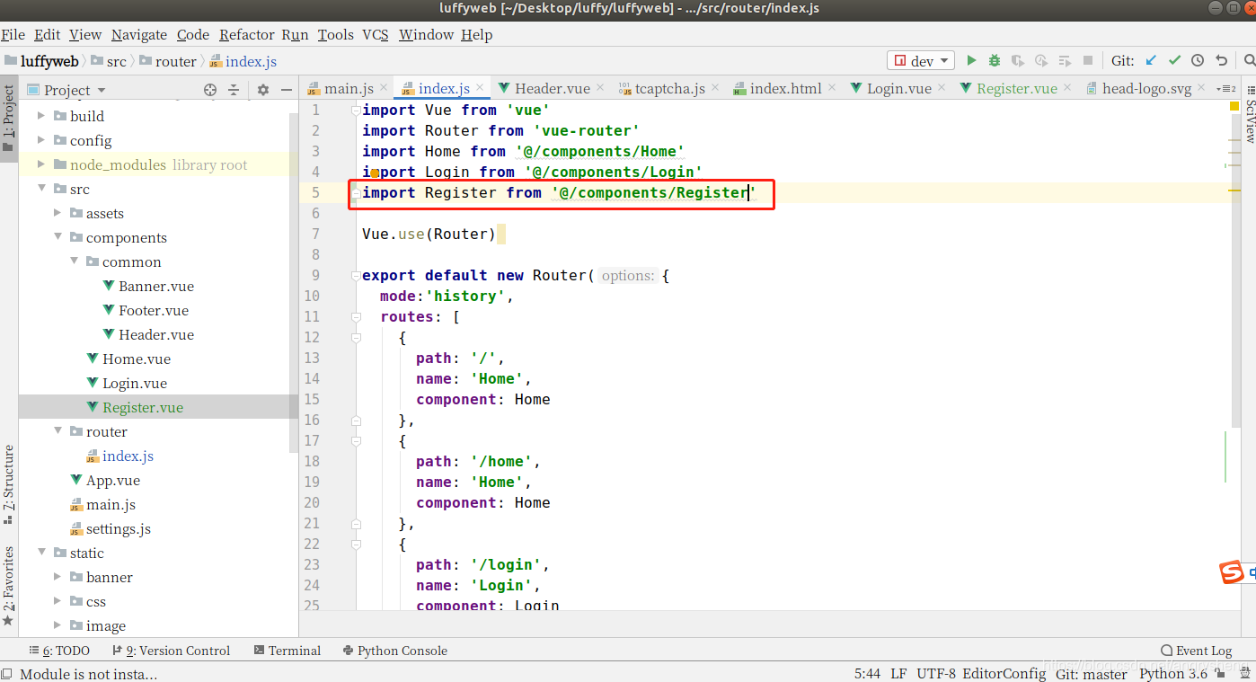
Task: Hide the Project panel with minus icon
Action: pos(287,90)
